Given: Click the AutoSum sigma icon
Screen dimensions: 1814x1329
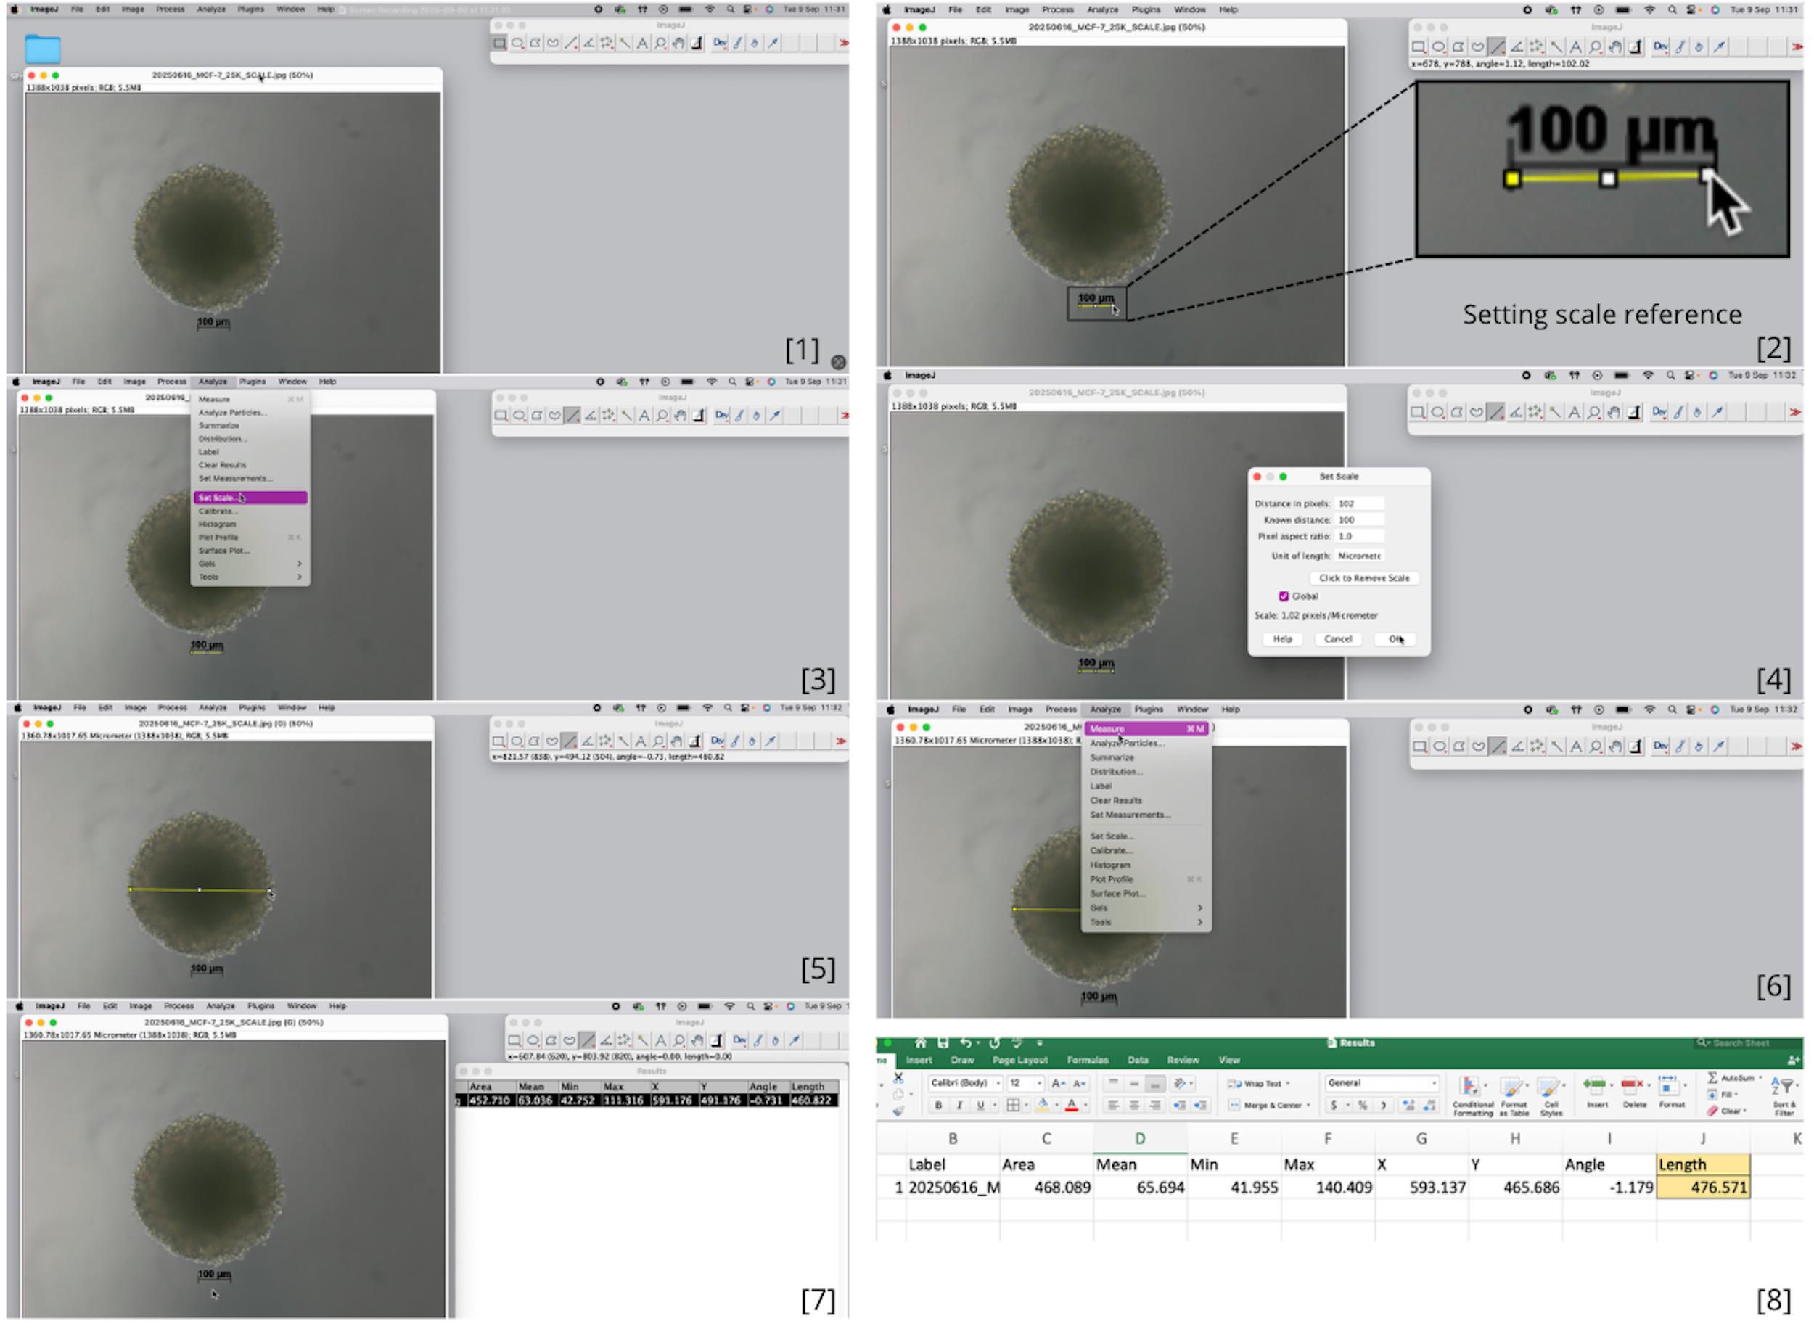Looking at the screenshot, I should [1712, 1078].
